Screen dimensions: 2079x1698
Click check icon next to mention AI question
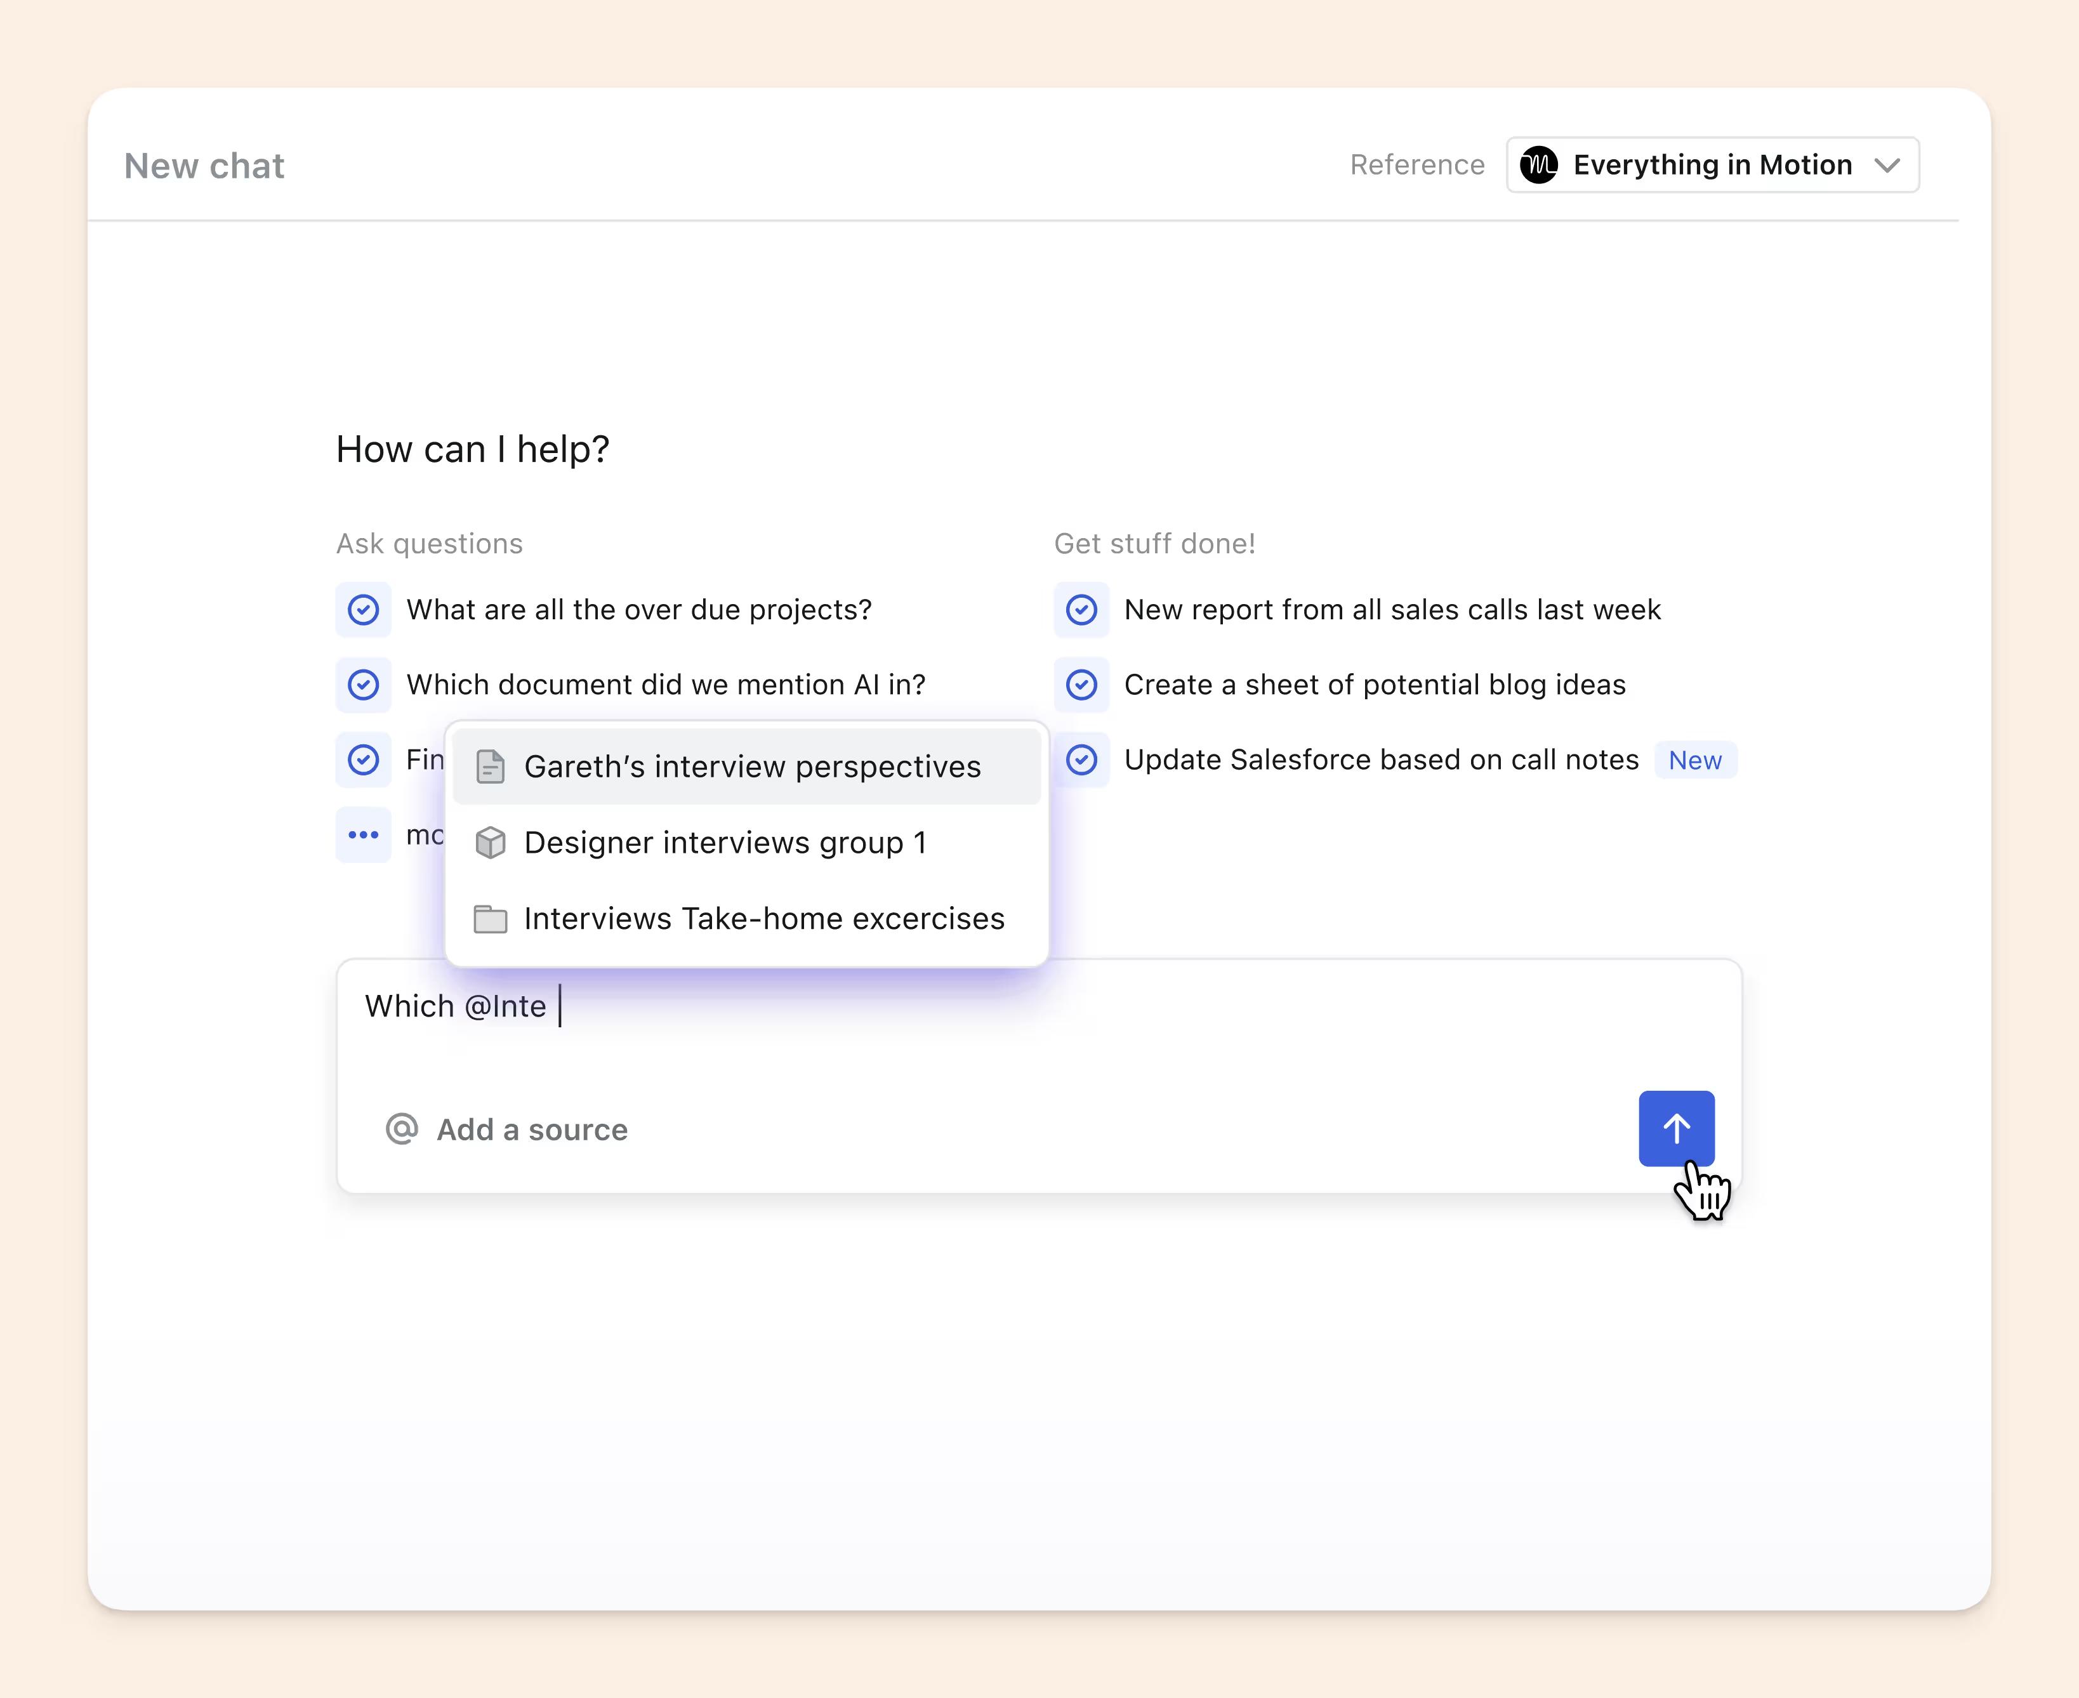[364, 685]
